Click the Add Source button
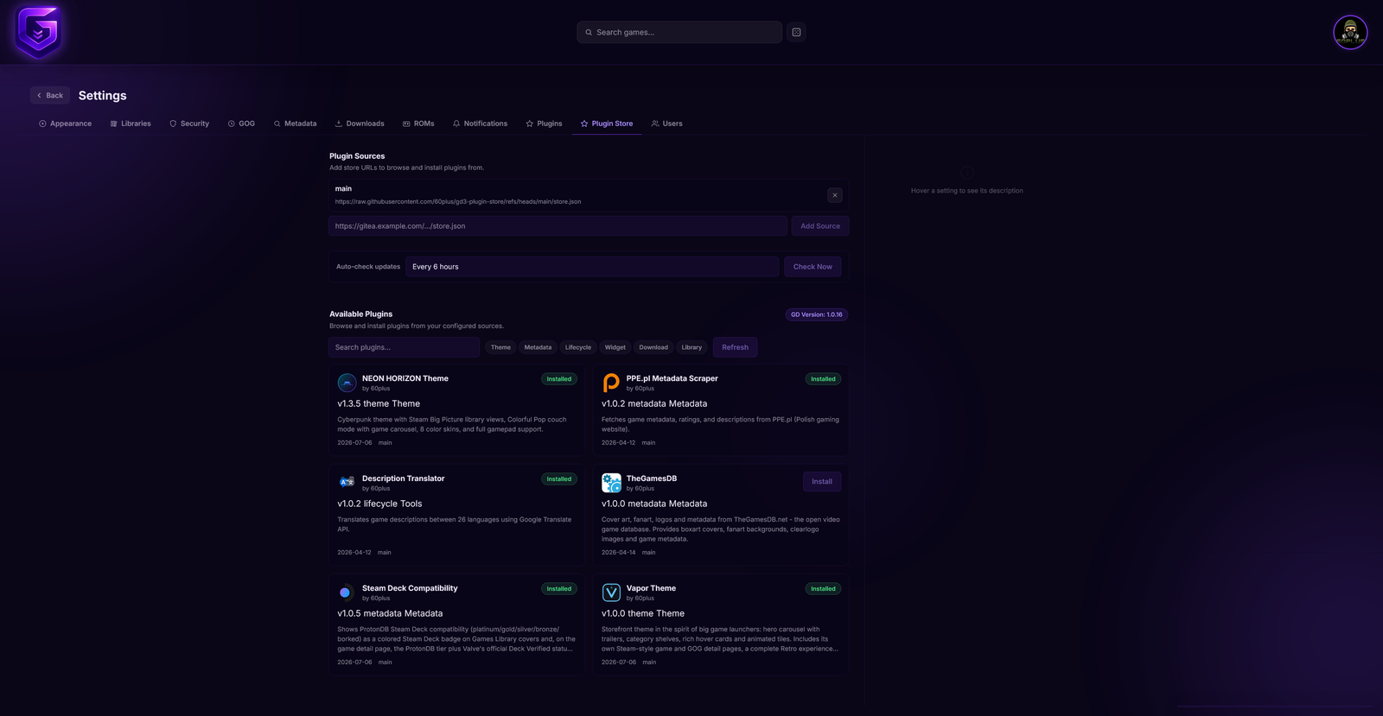Screen dimensions: 1383x716 point(820,226)
